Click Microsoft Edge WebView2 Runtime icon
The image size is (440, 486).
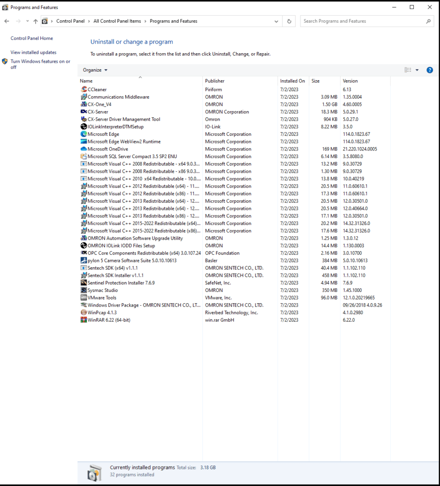[x=84, y=141]
